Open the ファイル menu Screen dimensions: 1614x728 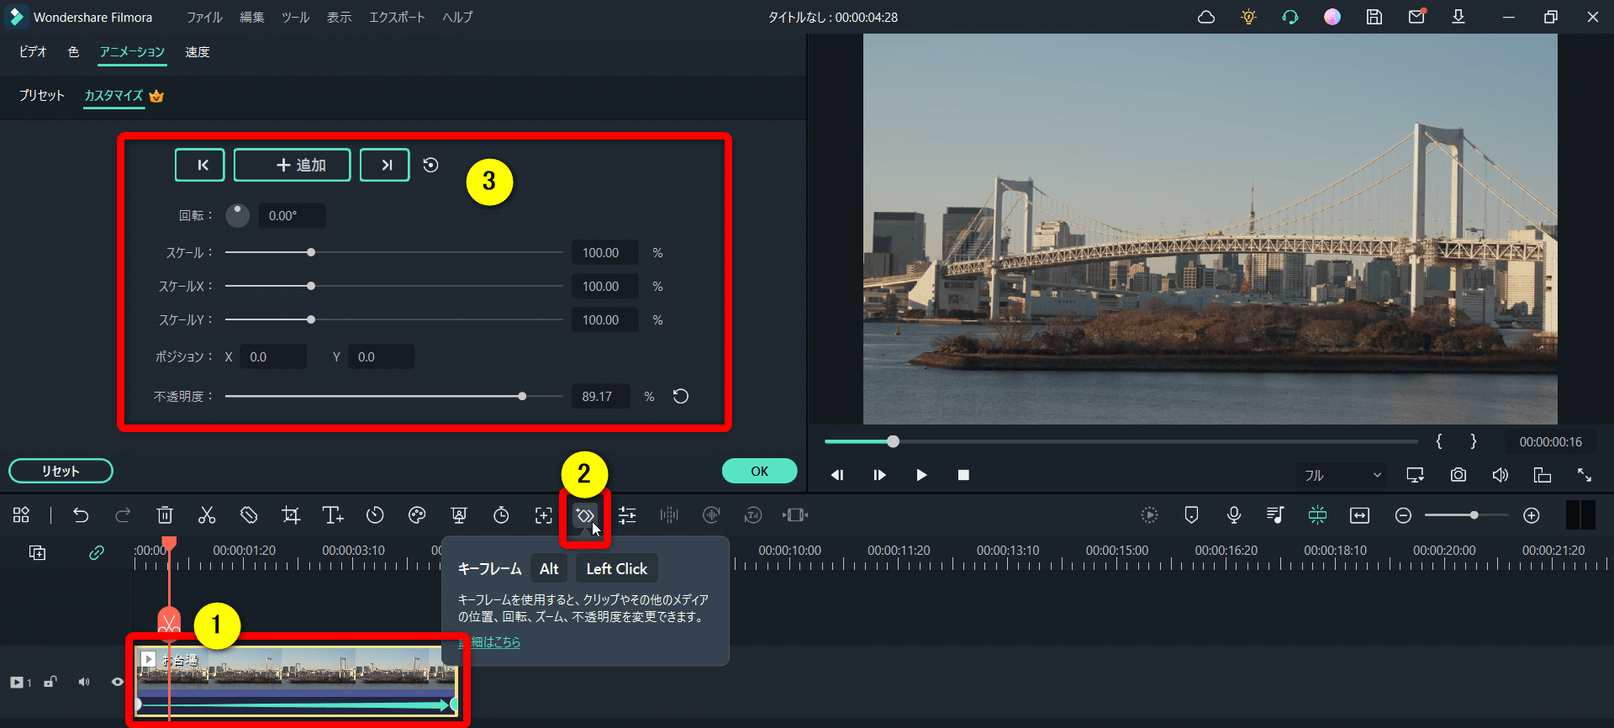tap(204, 17)
